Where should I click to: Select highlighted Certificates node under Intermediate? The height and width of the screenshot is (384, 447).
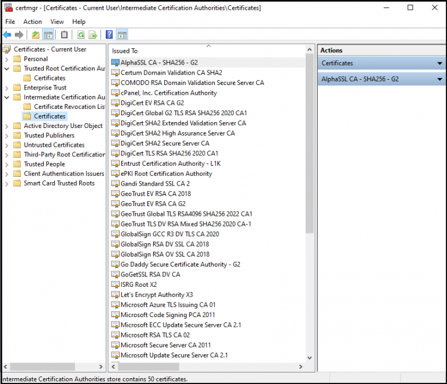click(x=49, y=116)
